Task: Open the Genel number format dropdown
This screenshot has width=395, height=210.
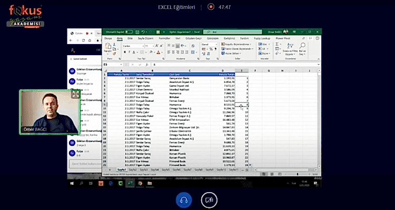Action: click(215, 45)
